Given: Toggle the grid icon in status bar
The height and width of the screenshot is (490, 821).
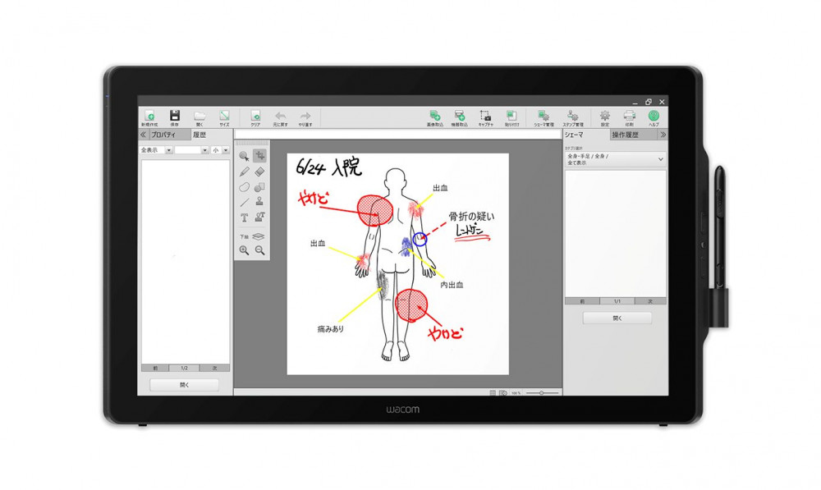Looking at the screenshot, I should point(493,392).
